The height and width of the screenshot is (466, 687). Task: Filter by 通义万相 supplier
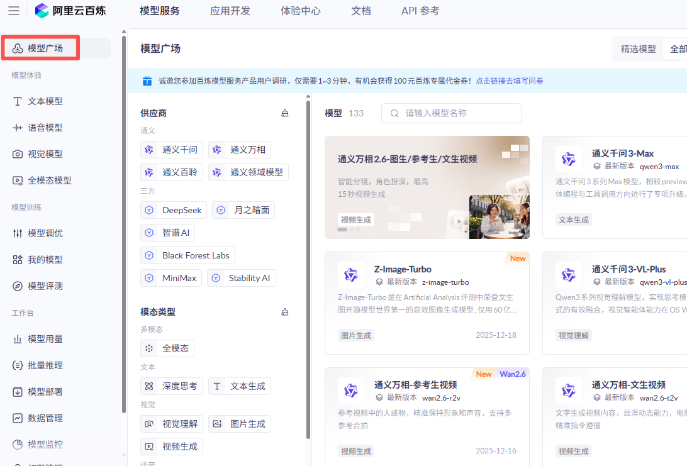(x=240, y=150)
